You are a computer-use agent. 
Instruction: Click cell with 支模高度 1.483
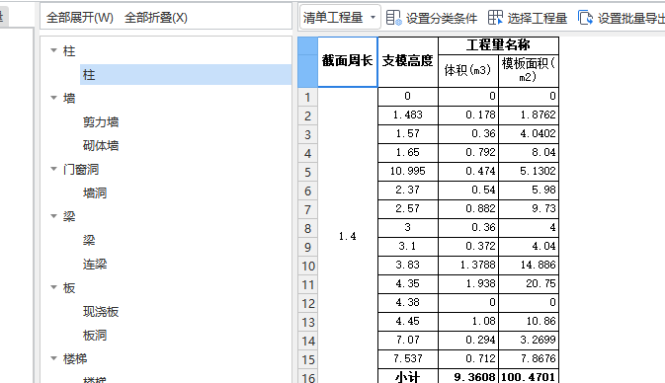(407, 115)
